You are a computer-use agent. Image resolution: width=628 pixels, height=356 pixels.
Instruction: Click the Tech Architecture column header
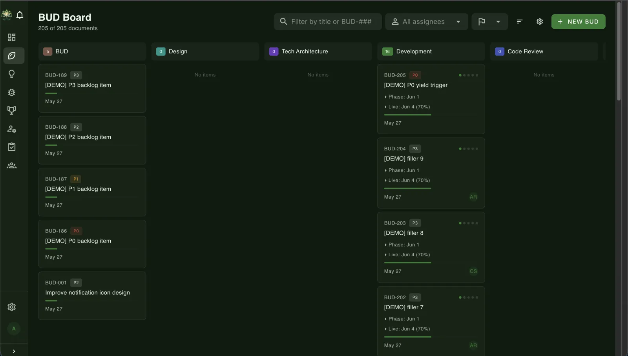pos(318,51)
